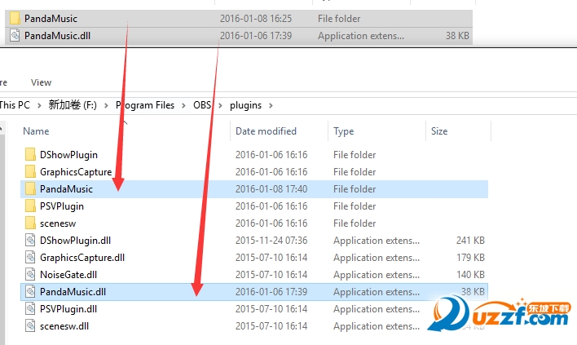The width and height of the screenshot is (577, 345).
Task: Select PSVPlugin.dll file name
Action: [x=68, y=309]
